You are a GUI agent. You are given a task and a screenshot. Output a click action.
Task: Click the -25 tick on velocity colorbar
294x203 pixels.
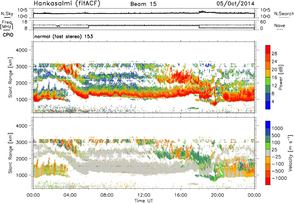pos(276,156)
